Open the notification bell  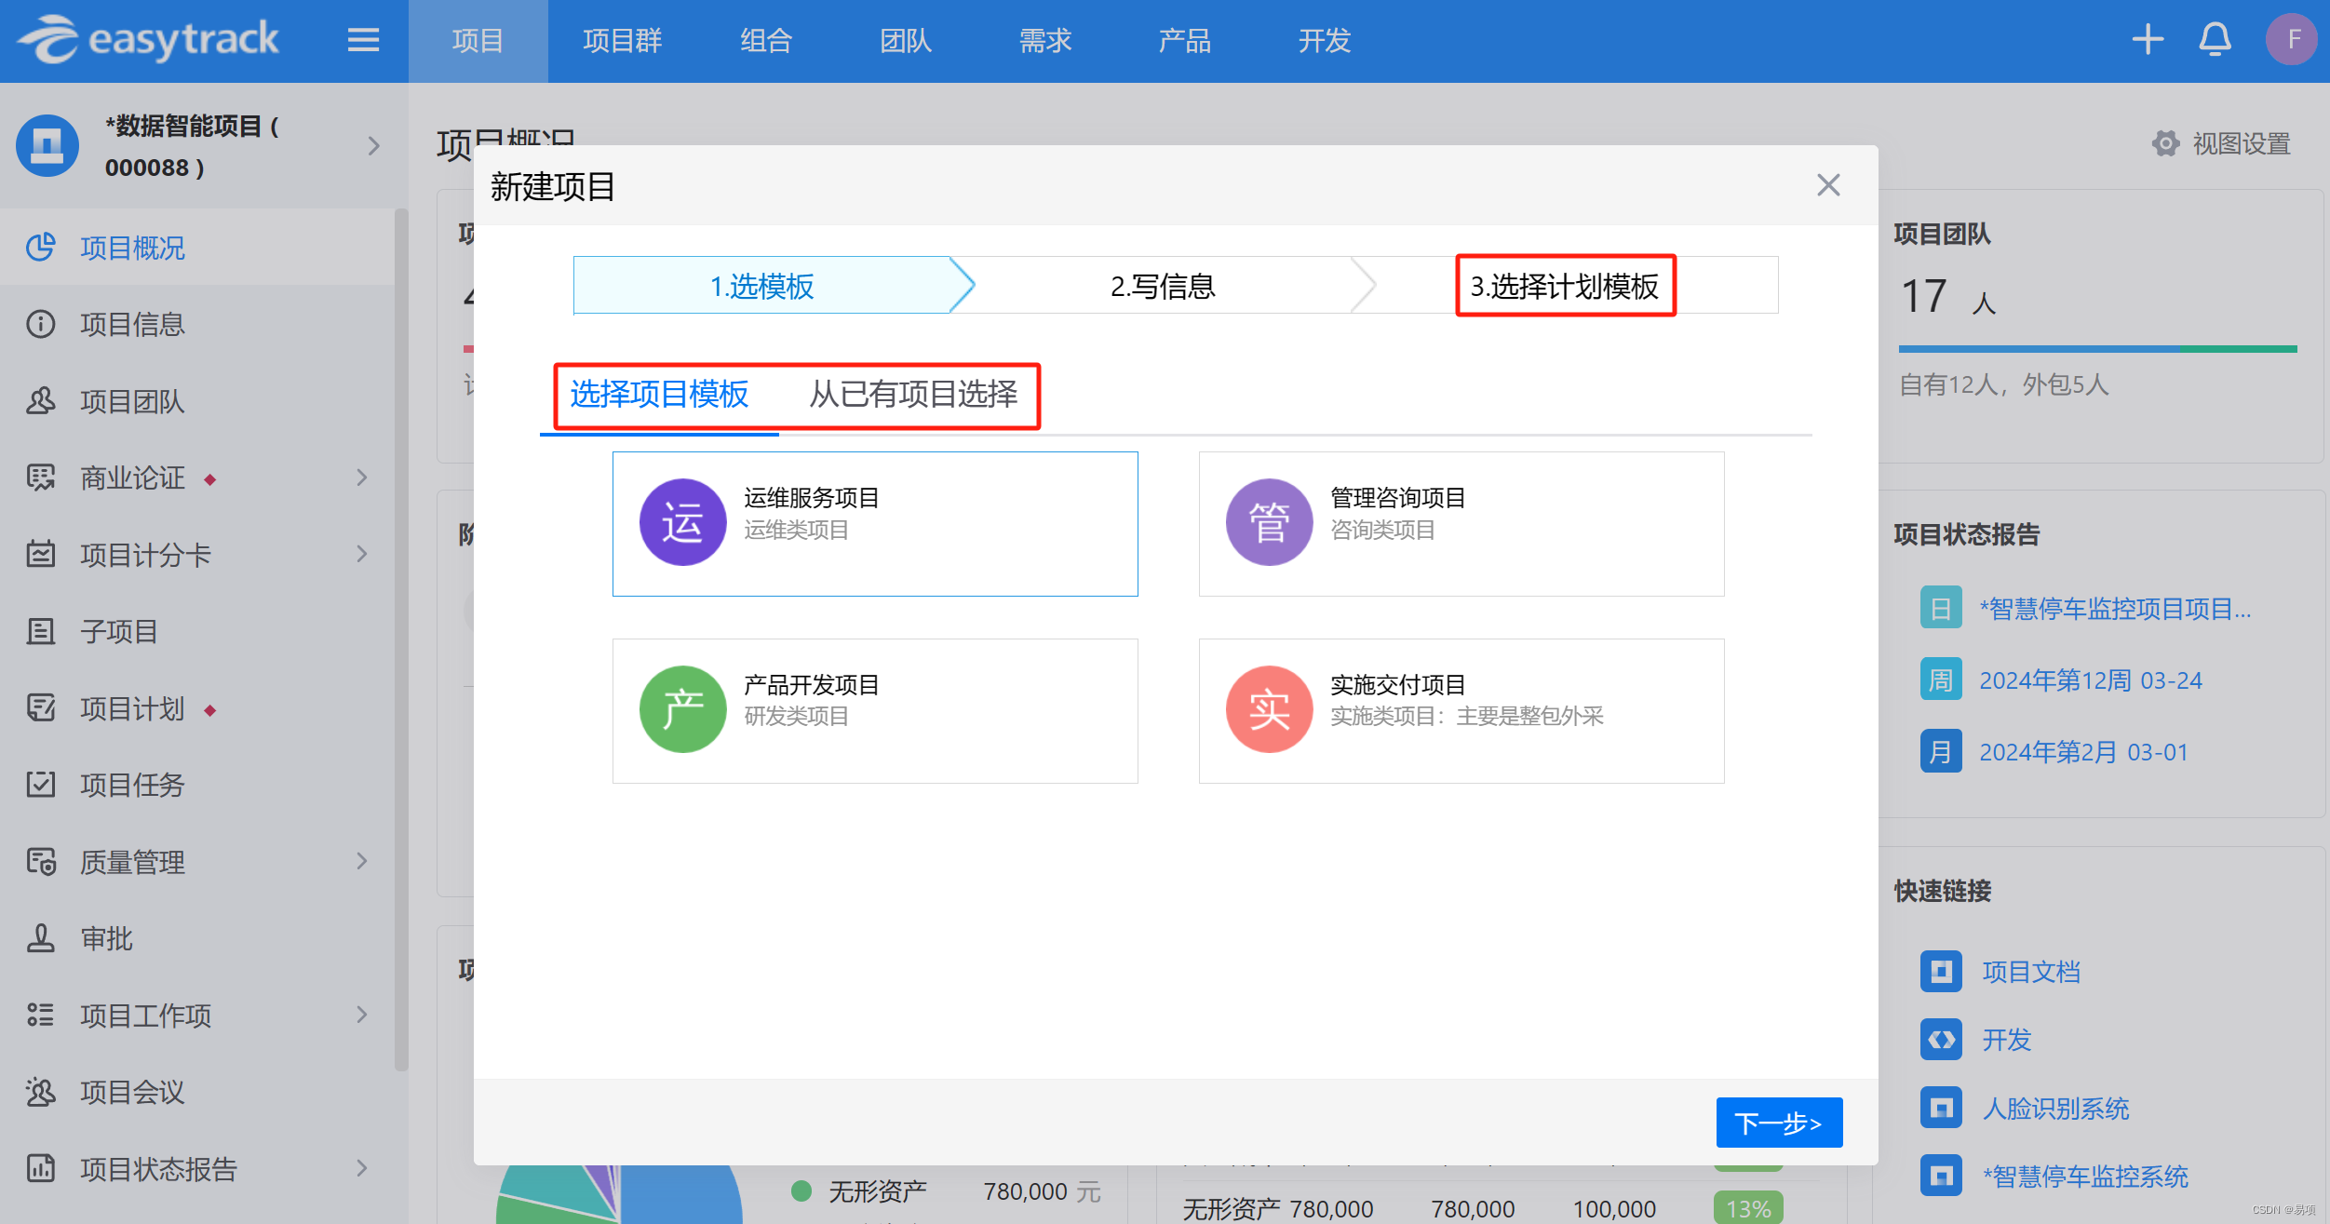[x=2215, y=39]
